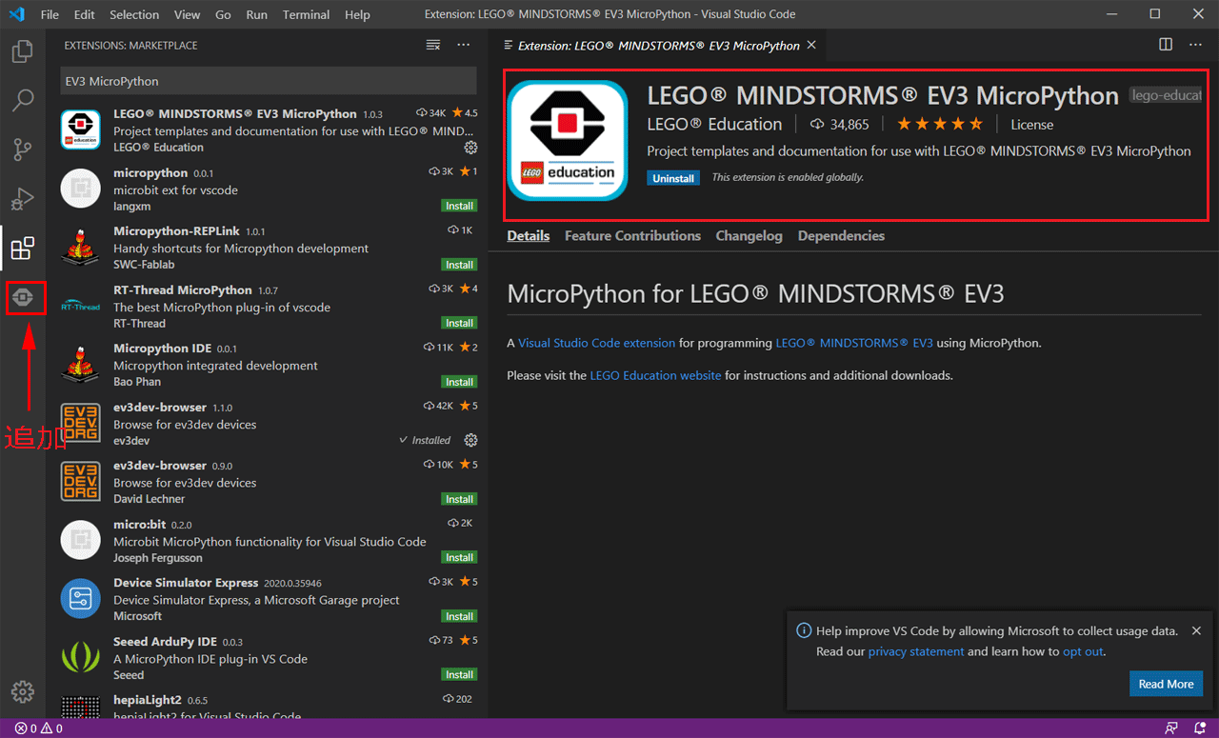Image resolution: width=1219 pixels, height=738 pixels.
Task: Uninstall the LEGO MINDSTORMS EV3 MicroPython extension
Action: tap(673, 178)
